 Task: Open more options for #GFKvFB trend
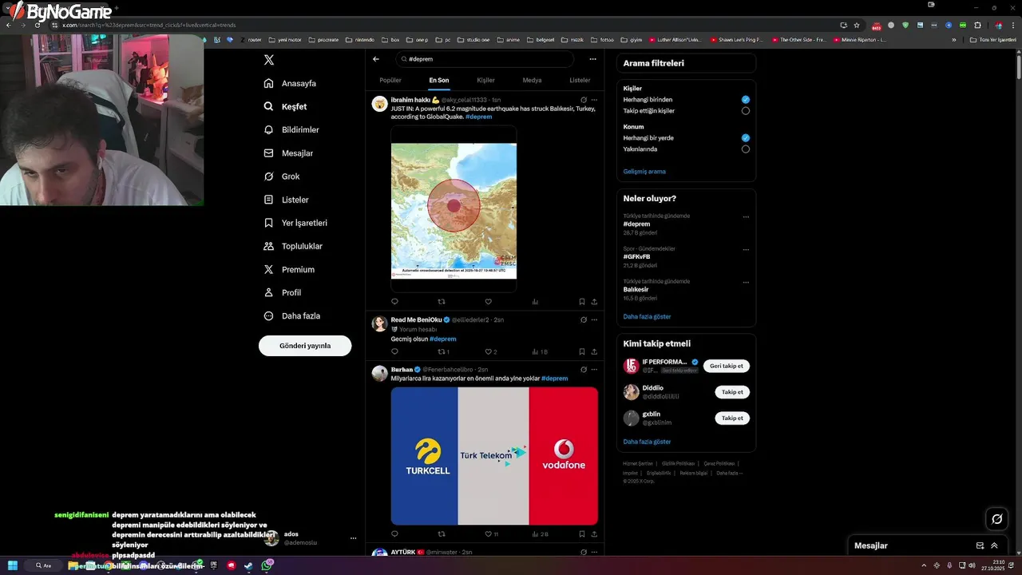pos(746,249)
